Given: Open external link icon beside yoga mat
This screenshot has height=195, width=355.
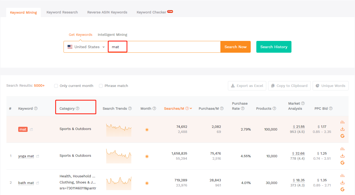Looking at the screenshot, I should pos(38,156).
